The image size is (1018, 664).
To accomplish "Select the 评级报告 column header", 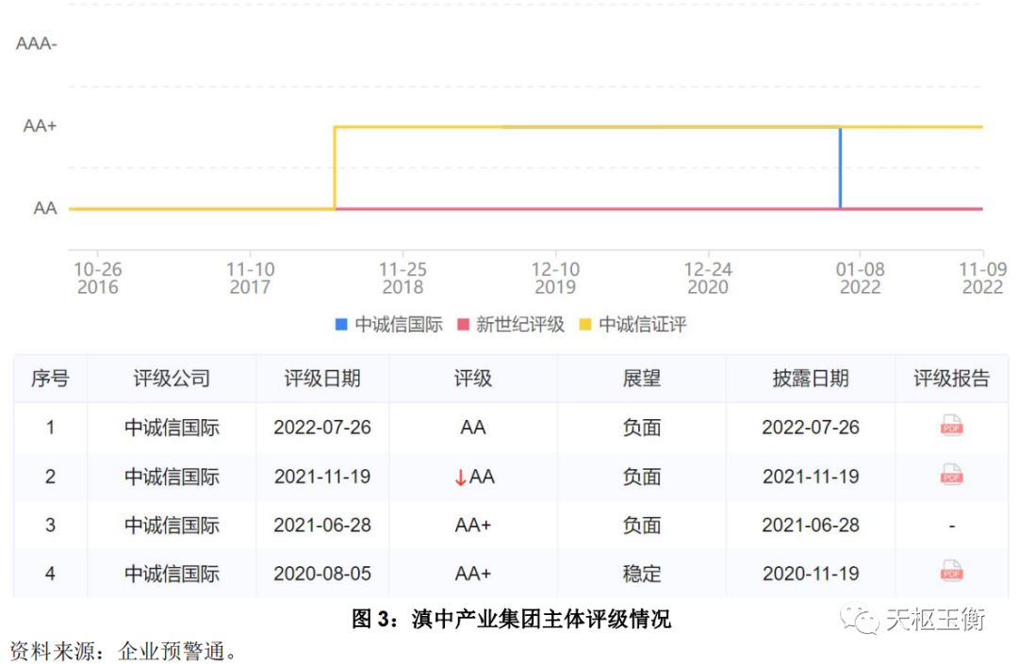I will pos(951,379).
